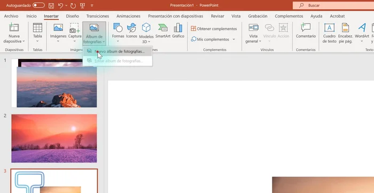Click Obtener complementos button
Image resolution: width=374 pixels, height=193 pixels.
click(x=214, y=29)
